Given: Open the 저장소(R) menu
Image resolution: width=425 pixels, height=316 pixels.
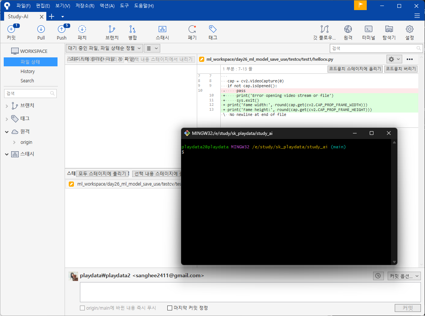Looking at the screenshot, I should tap(85, 6).
